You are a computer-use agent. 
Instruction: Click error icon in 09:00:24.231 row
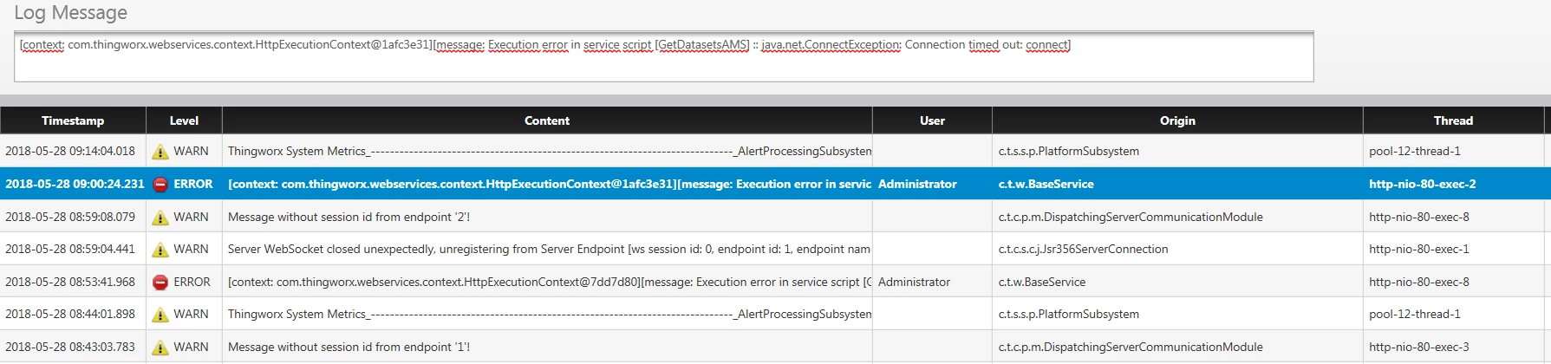click(x=160, y=184)
